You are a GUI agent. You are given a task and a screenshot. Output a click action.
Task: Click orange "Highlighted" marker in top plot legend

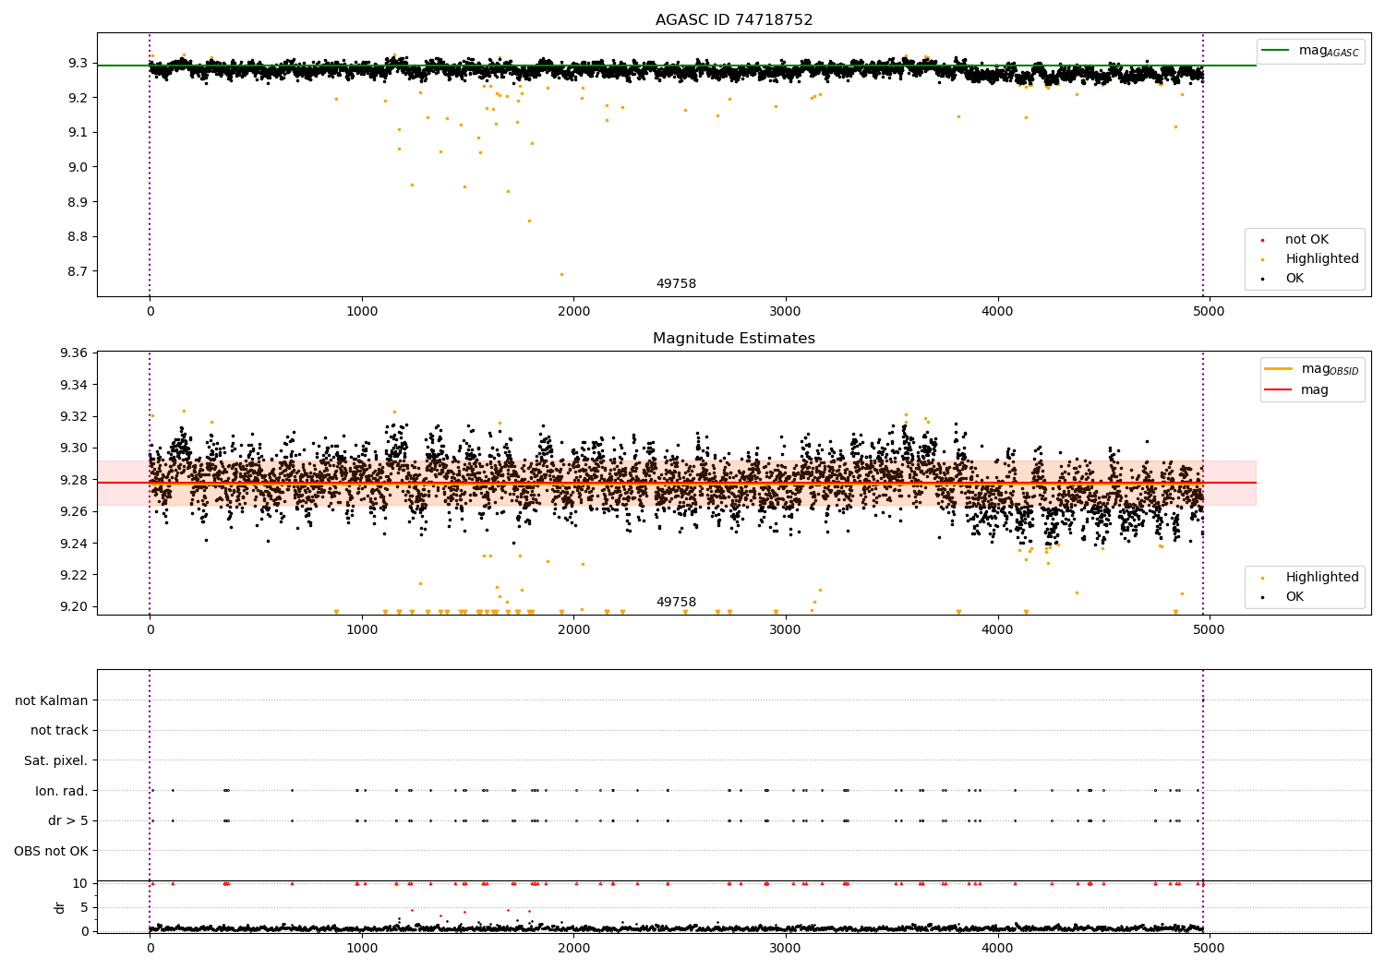tap(1262, 260)
